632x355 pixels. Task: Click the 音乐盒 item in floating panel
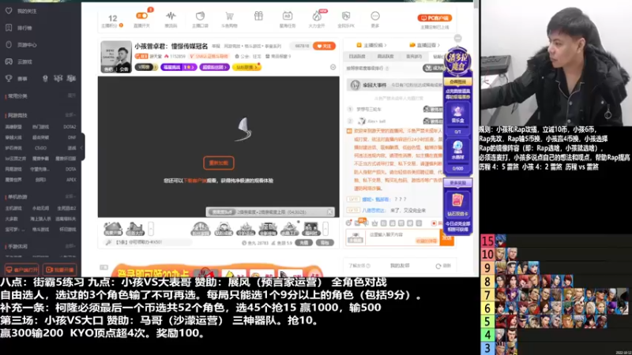457,114
